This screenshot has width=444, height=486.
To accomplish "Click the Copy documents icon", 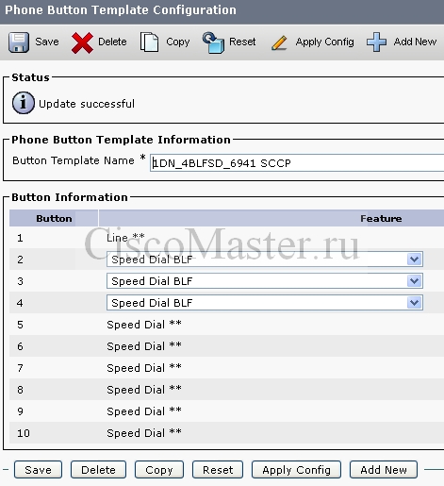I will point(149,42).
